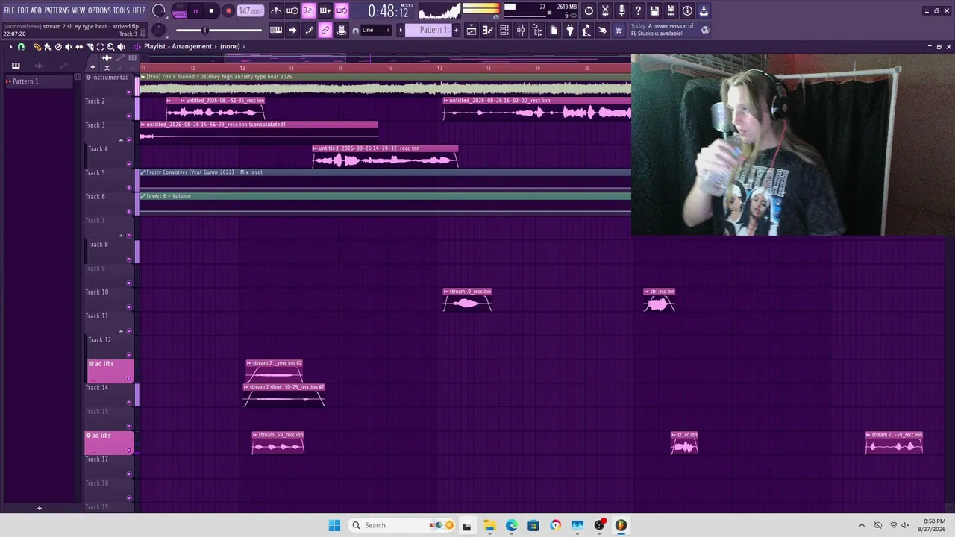
Task: Toggle loop recording button
Action: pyautogui.click(x=342, y=10)
